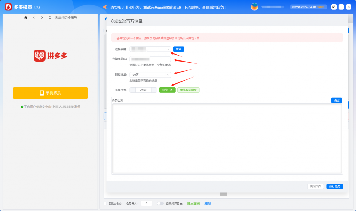This screenshot has width=356, height=211.
Task: Click 续费 to renew license
Action: [321, 7]
